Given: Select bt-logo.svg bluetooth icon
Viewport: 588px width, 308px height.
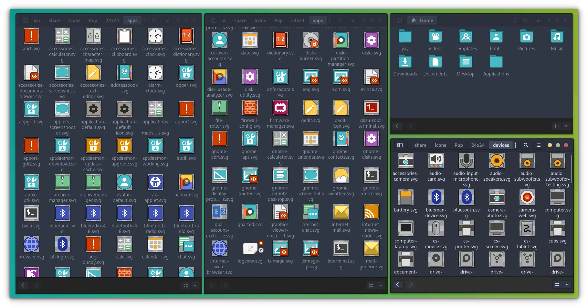Looking at the screenshot, I should point(62,244).
